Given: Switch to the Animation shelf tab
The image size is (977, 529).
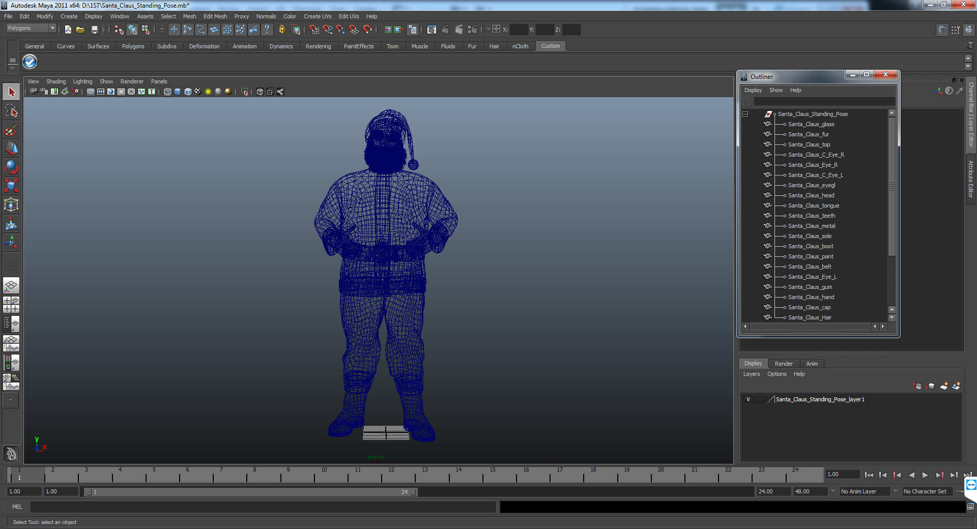Looking at the screenshot, I should pyautogui.click(x=245, y=46).
